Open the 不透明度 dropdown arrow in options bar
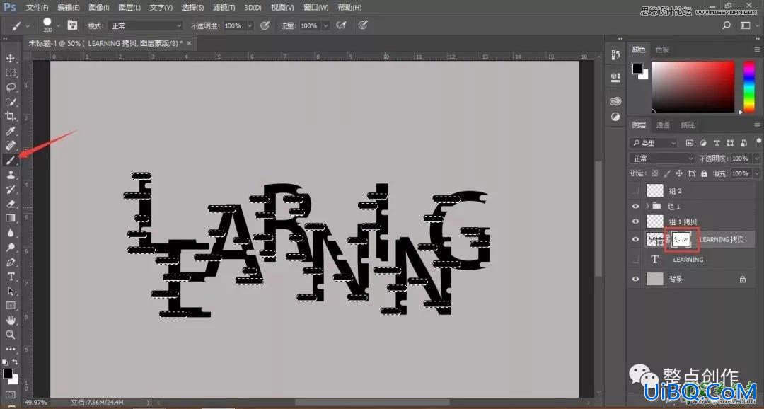 250,25
